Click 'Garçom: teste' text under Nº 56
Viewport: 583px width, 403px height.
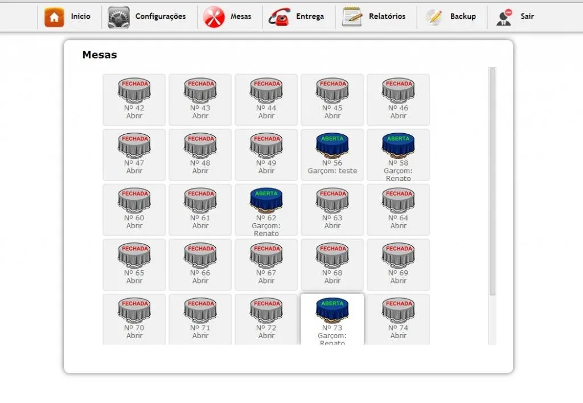pos(332,171)
